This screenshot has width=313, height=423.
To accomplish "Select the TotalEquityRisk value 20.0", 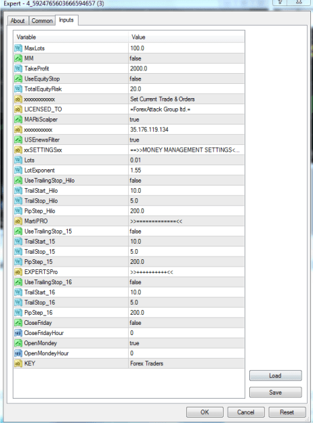I will (x=135, y=89).
